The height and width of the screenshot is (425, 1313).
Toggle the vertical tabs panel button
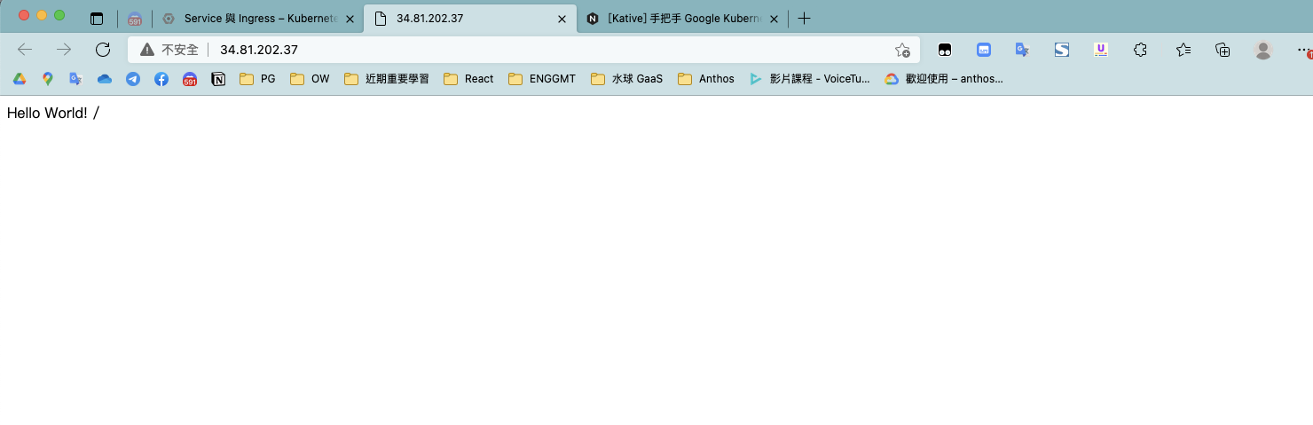[x=97, y=19]
